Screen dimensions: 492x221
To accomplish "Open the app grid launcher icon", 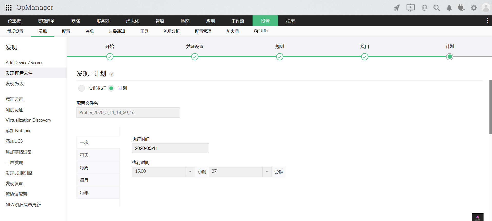I will [x=8, y=8].
